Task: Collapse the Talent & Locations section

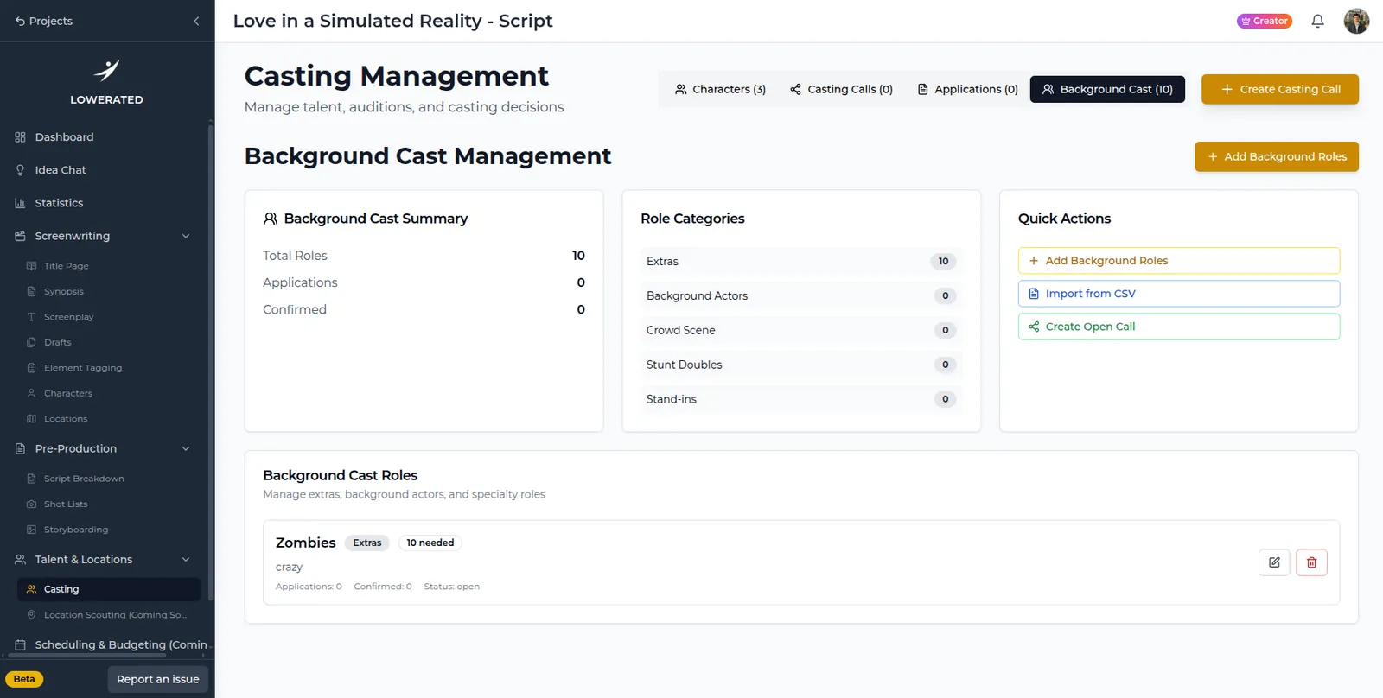Action: point(185,560)
